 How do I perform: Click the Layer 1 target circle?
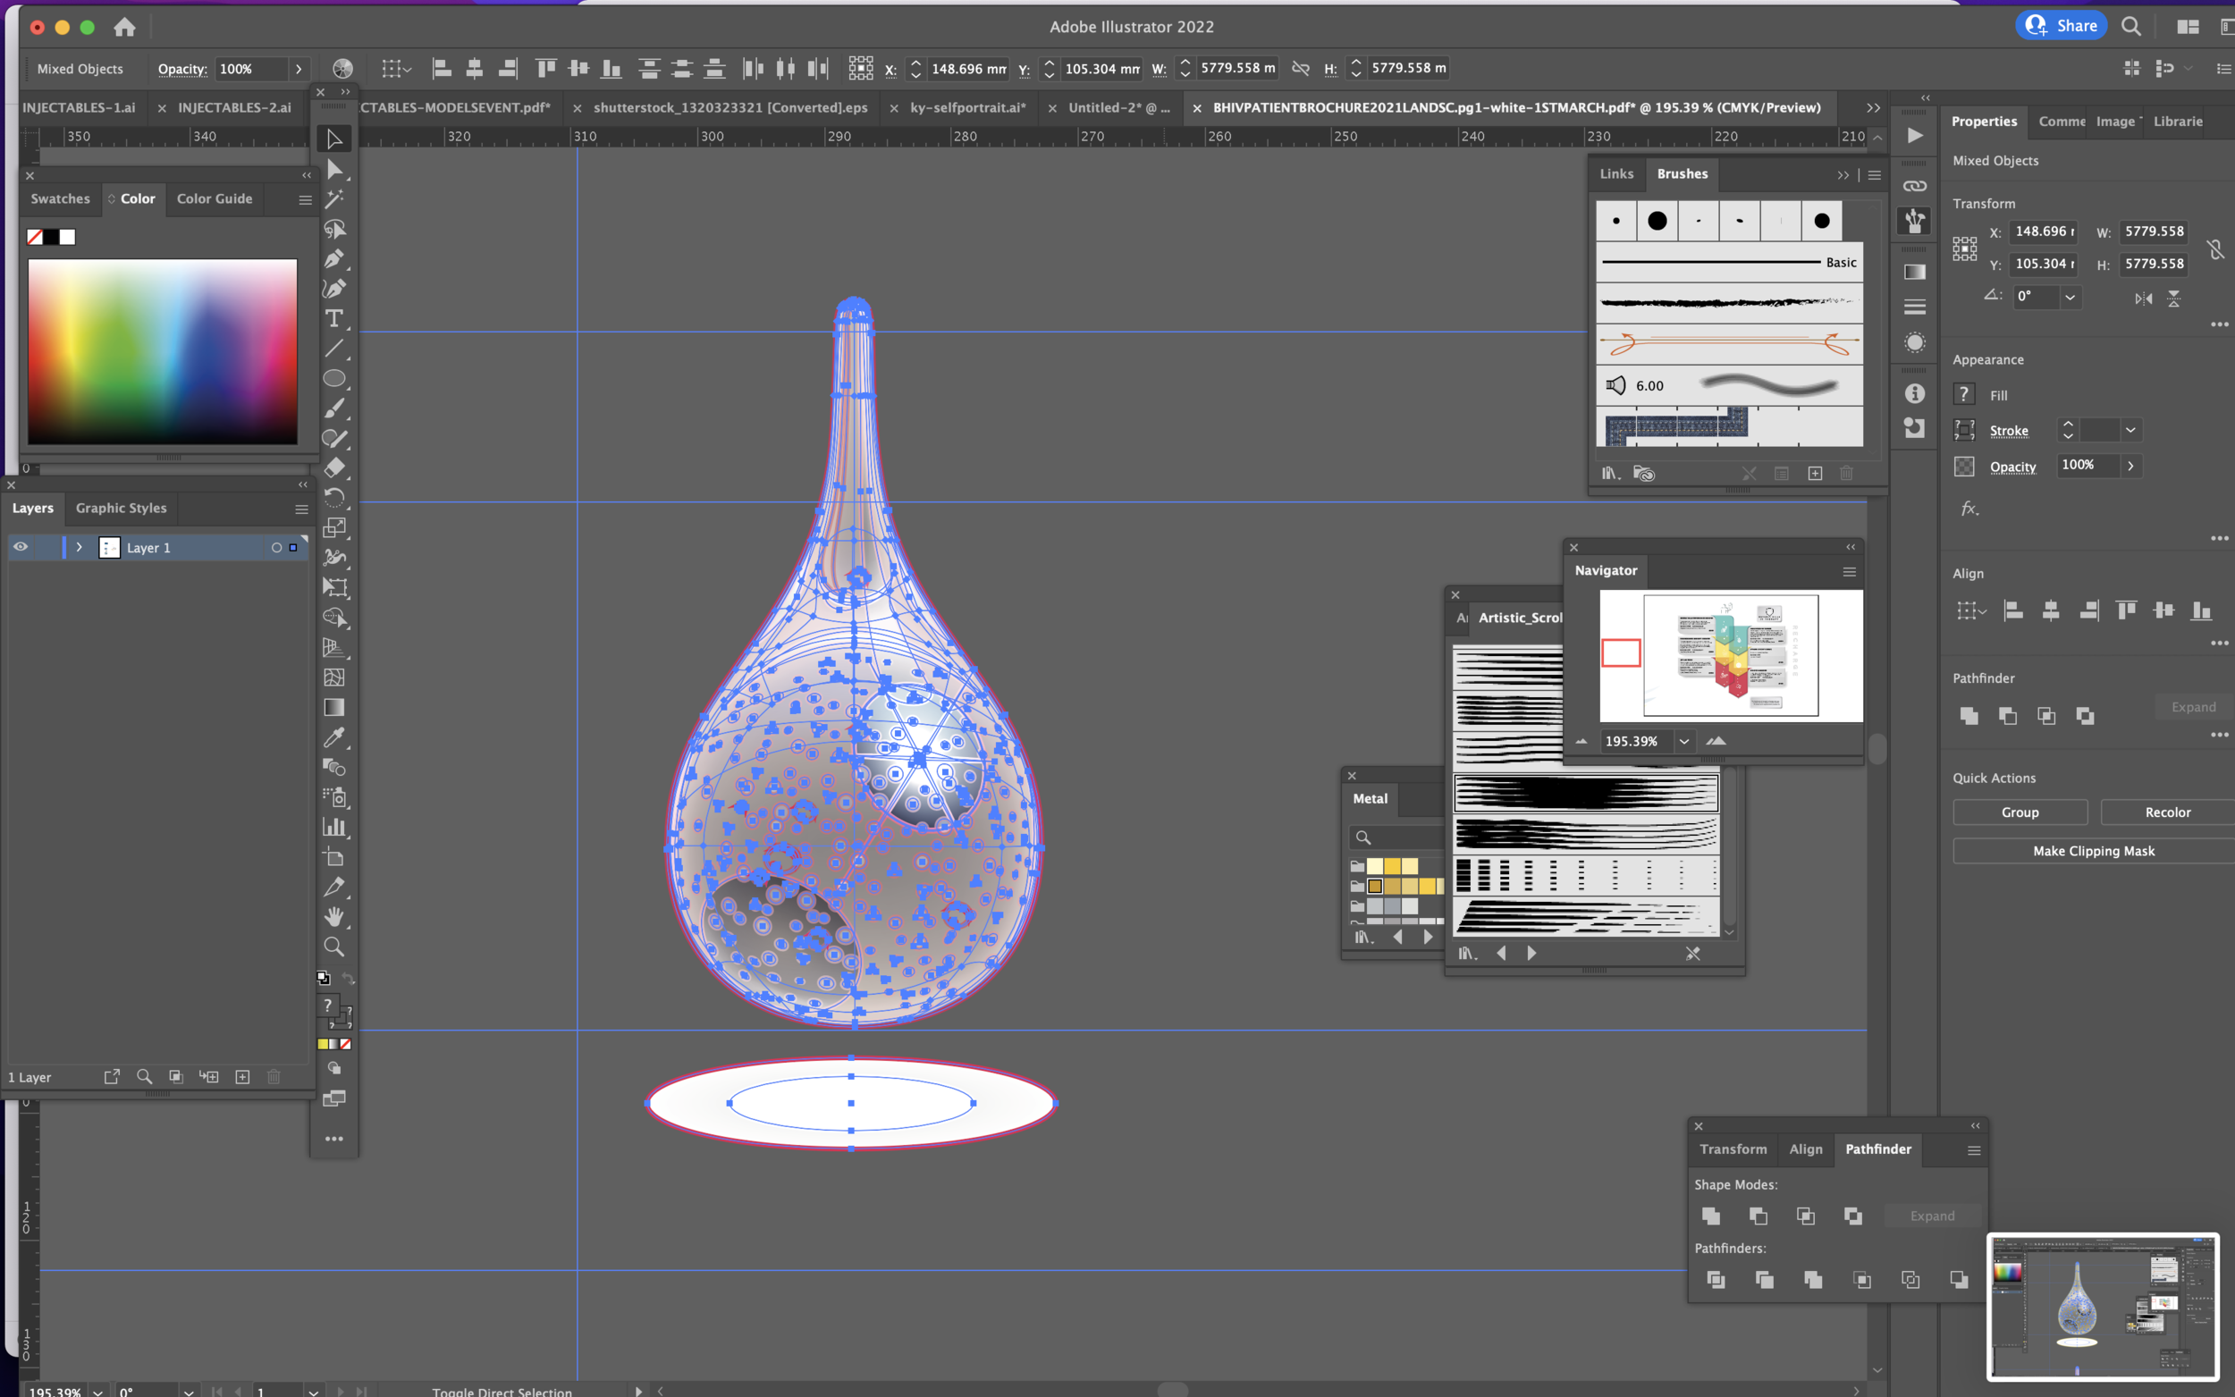276,548
